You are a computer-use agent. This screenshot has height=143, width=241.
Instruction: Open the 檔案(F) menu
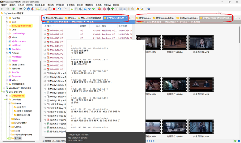[x=4, y=5]
